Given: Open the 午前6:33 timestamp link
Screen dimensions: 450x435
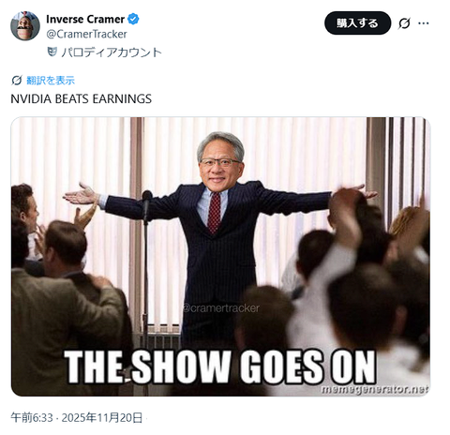Looking at the screenshot, I should point(32,417).
